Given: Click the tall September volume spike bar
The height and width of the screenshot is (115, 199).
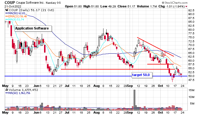Looking at the screenshot, I should tap(134, 100).
